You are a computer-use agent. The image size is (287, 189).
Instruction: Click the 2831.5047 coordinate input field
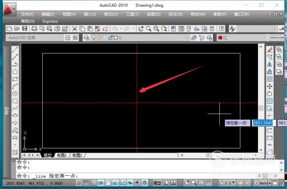[264, 123]
